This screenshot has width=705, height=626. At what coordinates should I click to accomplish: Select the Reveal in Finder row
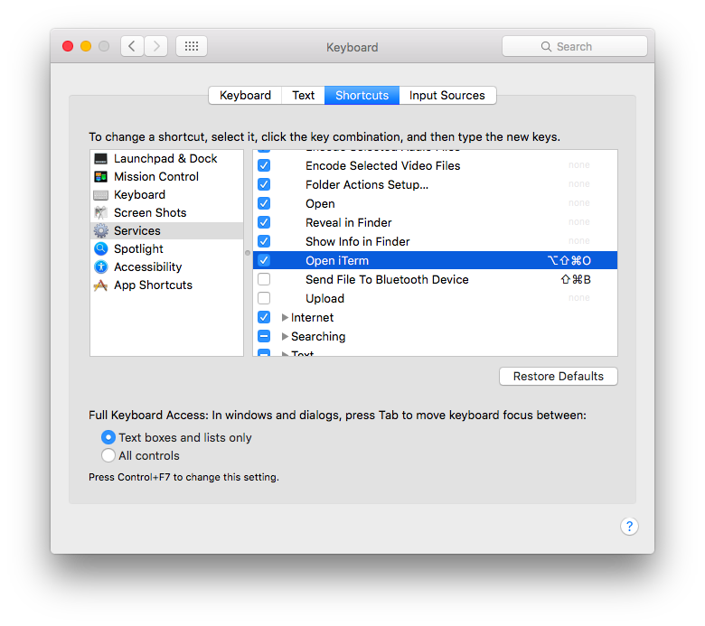[x=436, y=222]
